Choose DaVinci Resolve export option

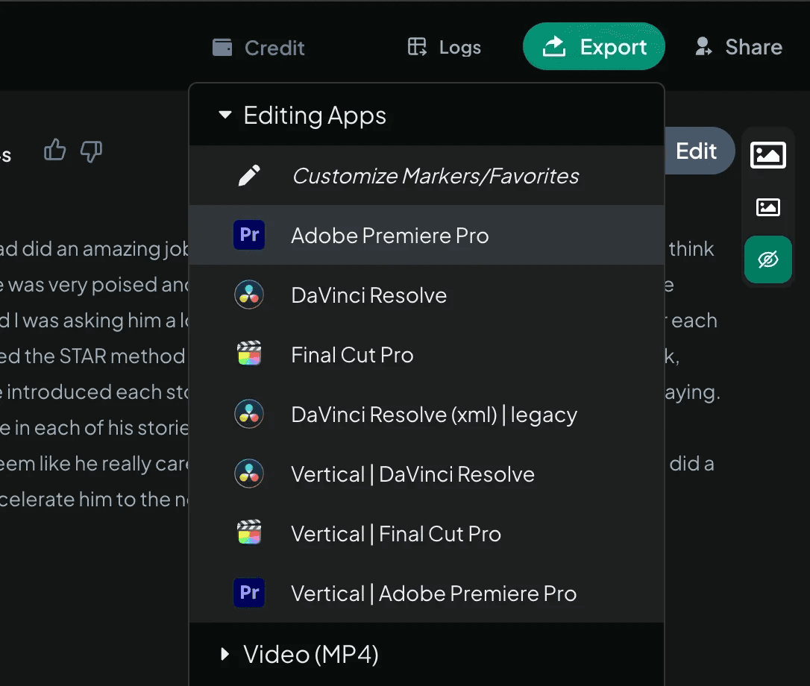(x=427, y=295)
